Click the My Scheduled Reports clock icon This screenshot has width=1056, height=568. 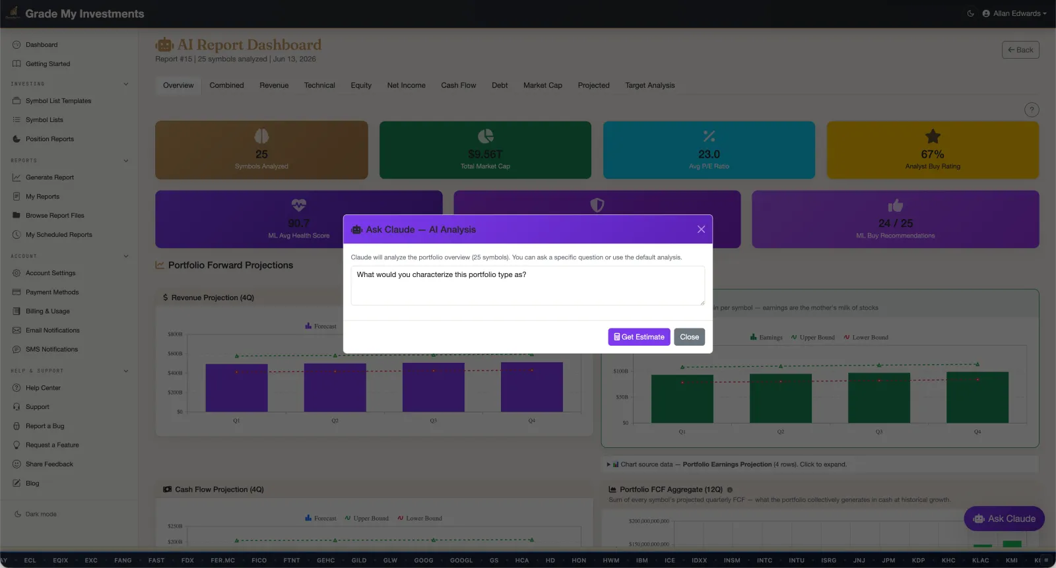coord(16,235)
